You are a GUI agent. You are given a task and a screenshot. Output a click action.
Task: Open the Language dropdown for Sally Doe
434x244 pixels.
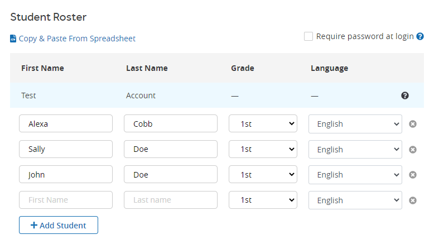coord(355,150)
